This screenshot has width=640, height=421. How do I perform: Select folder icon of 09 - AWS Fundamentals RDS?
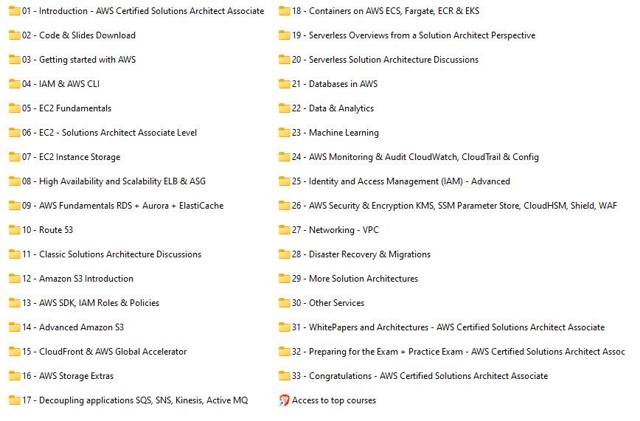point(14,206)
